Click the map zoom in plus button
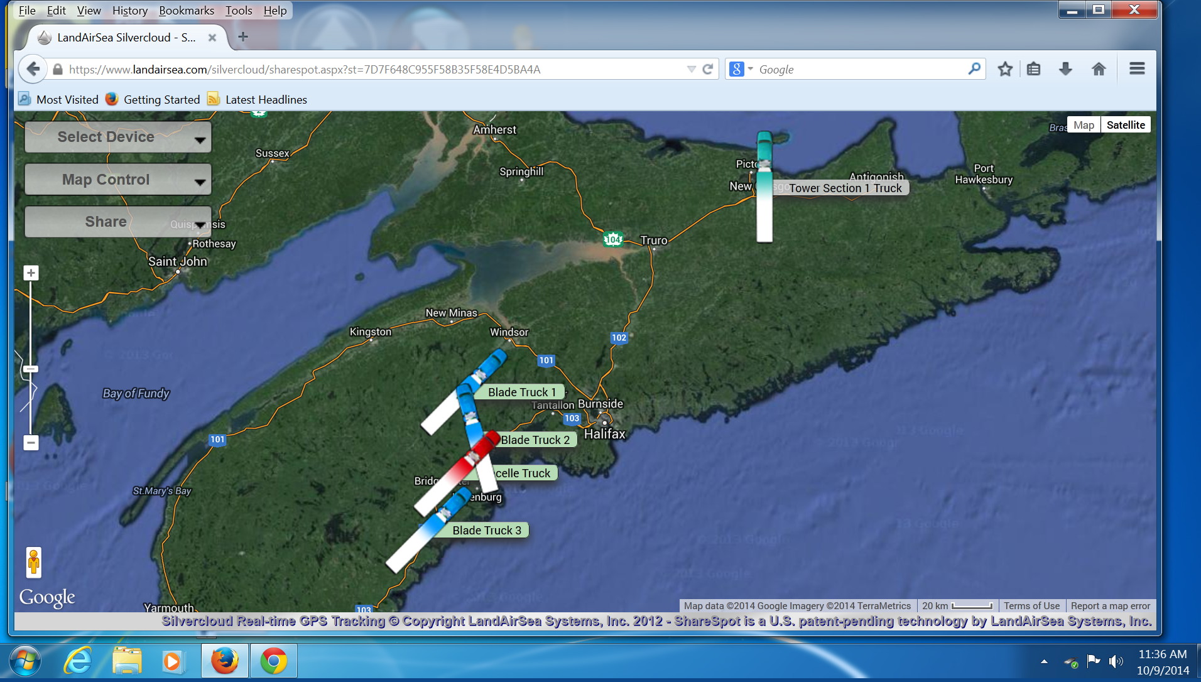The width and height of the screenshot is (1201, 682). point(31,273)
